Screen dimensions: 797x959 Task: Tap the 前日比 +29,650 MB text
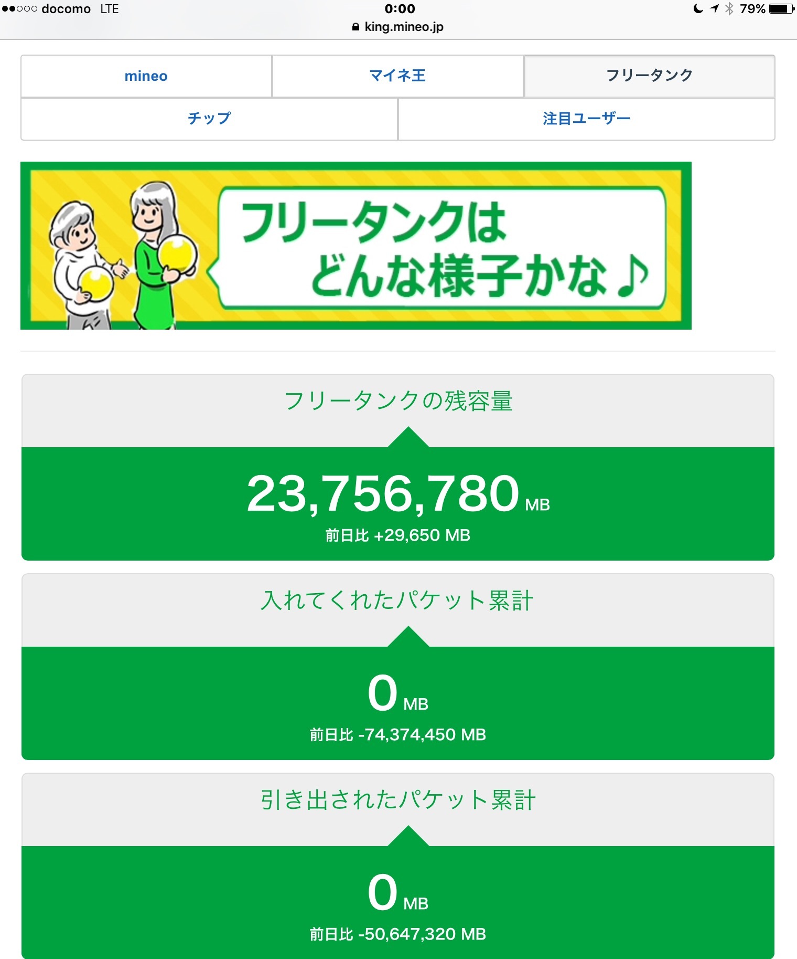coord(397,535)
